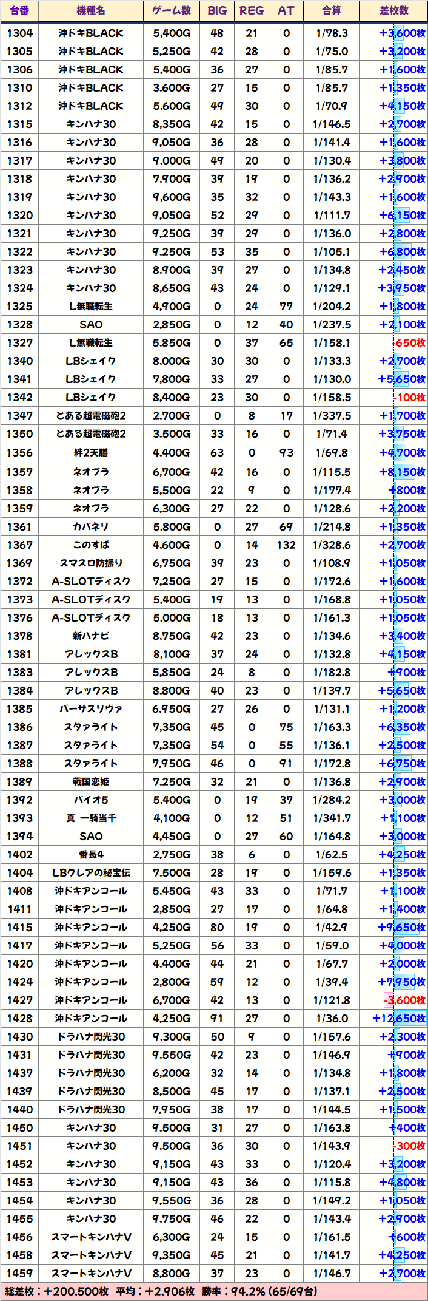The height and width of the screenshot is (1301, 428).
Task: Click the カバネリ machine name
Action: pyautogui.click(x=91, y=527)
